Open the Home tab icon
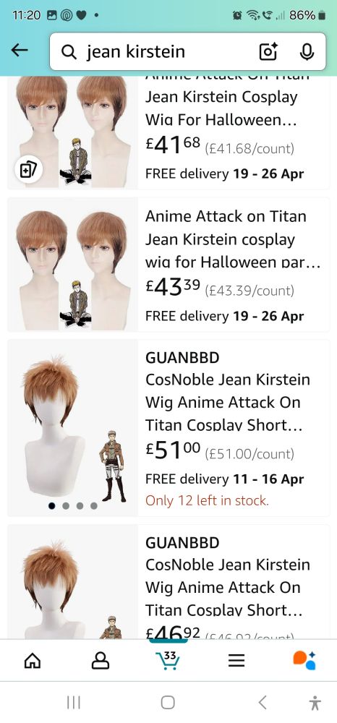This screenshot has width=337, height=723. (x=32, y=662)
